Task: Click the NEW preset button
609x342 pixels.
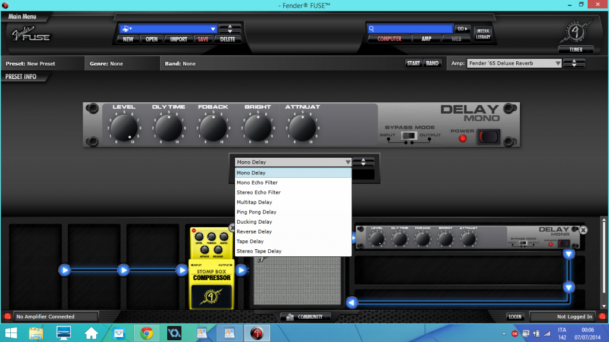Action: pyautogui.click(x=128, y=39)
